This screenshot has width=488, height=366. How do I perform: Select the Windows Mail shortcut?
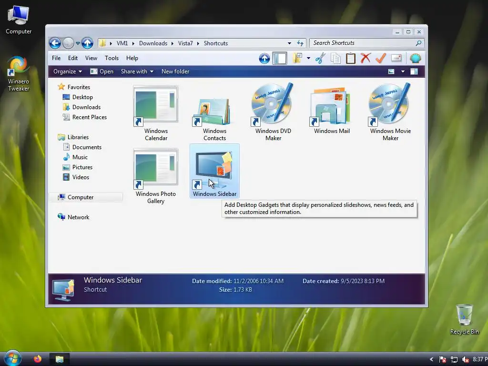[x=332, y=111]
